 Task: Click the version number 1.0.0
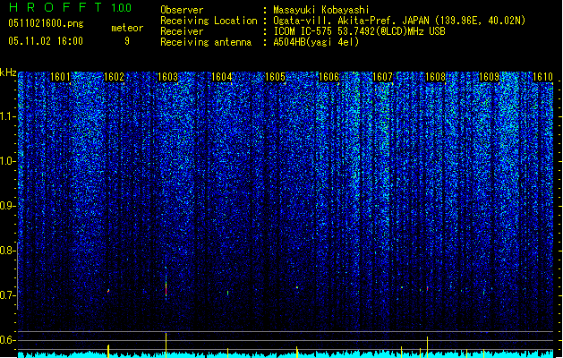(122, 8)
